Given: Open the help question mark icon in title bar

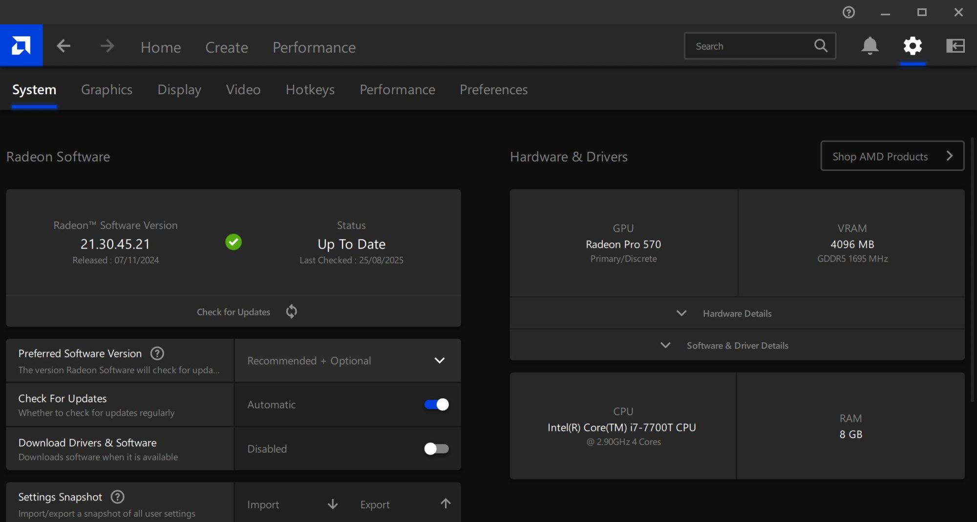Looking at the screenshot, I should click(849, 12).
